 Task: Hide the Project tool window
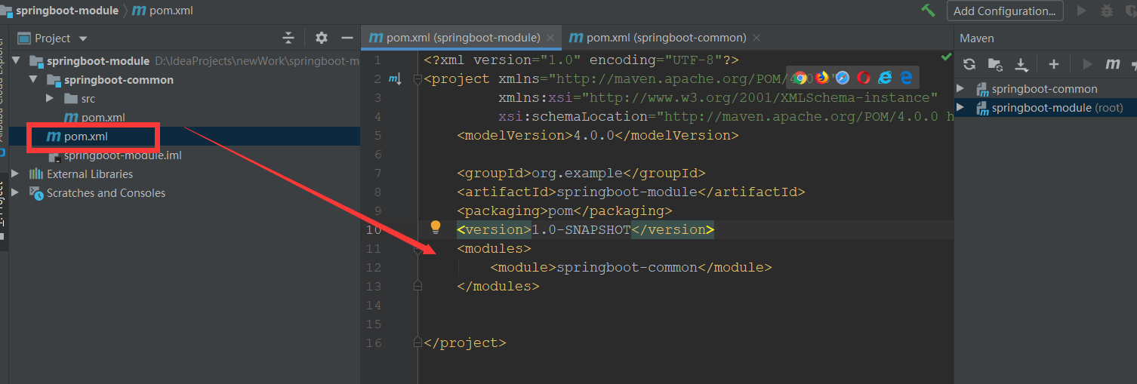pos(347,38)
